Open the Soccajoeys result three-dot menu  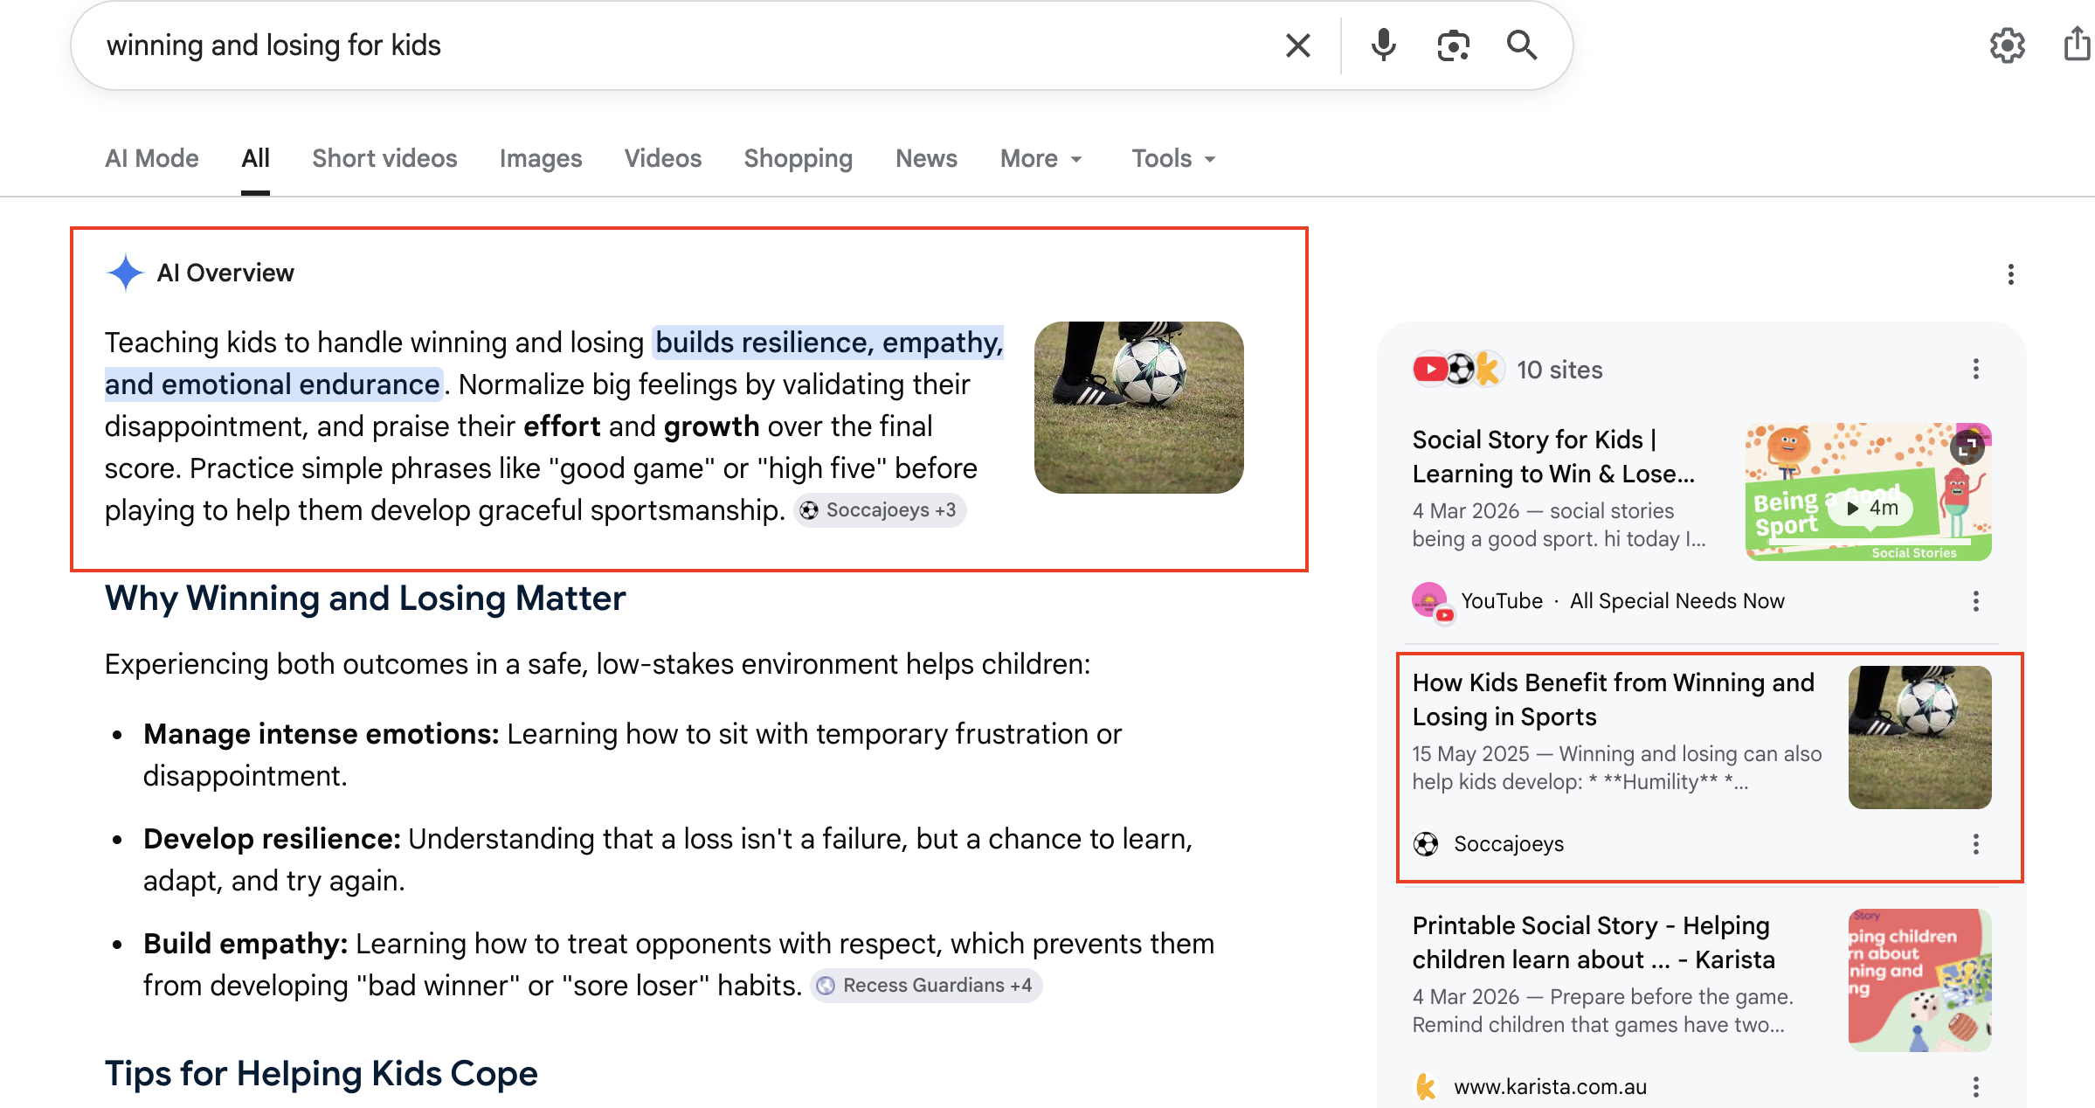point(1976,844)
